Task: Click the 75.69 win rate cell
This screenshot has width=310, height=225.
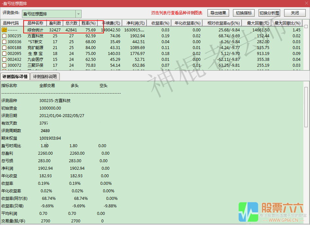Action: 90,30
